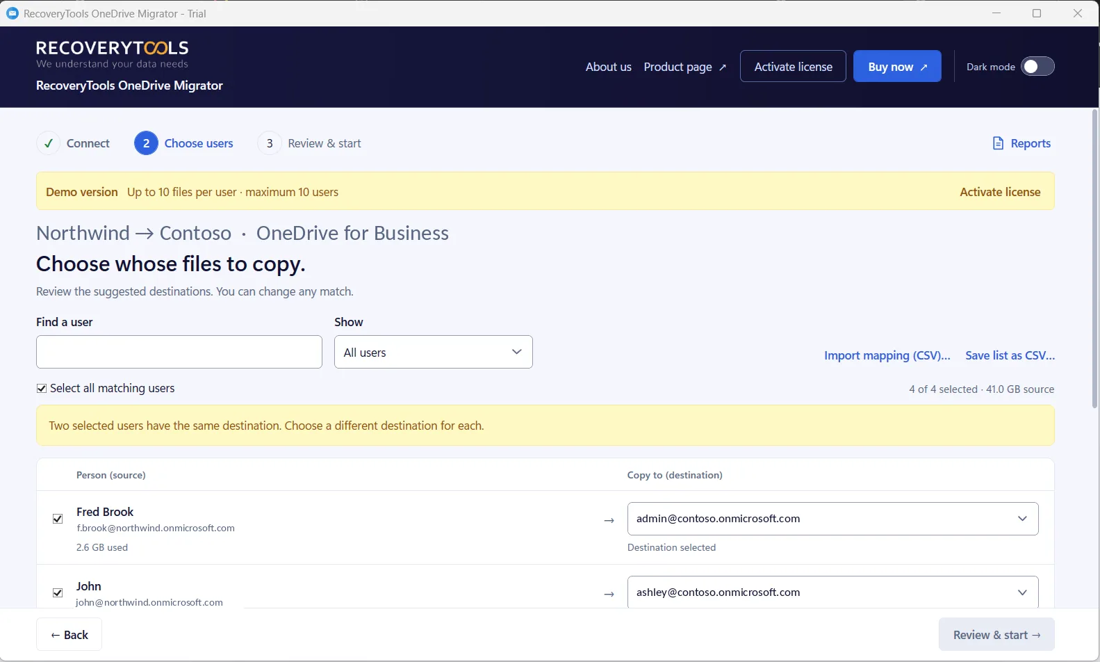The height and width of the screenshot is (662, 1100).
Task: Click the Reports document icon
Action: (998, 143)
